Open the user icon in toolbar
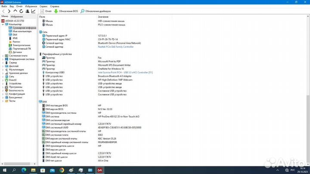This screenshot has height=174, width=310. [27, 11]
